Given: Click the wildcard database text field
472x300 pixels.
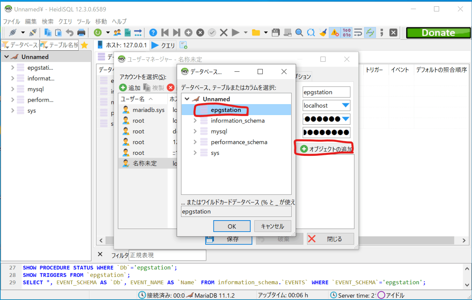Looking at the screenshot, I should (236, 211).
